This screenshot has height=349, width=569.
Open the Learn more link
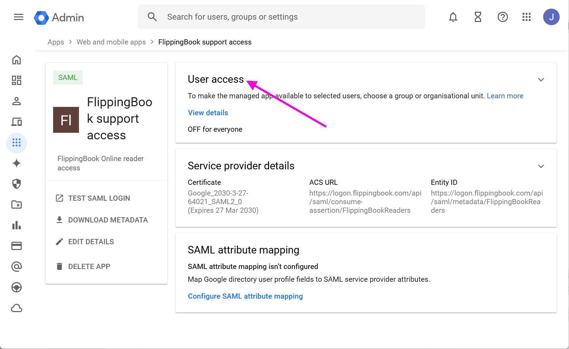coord(505,96)
